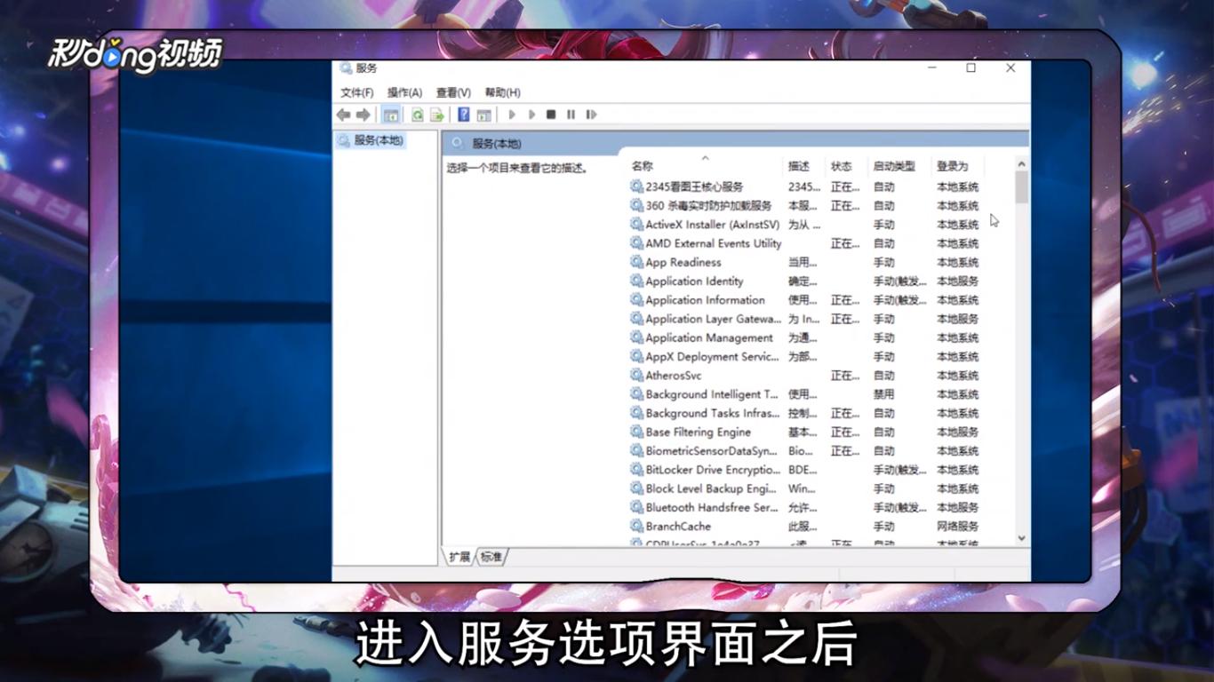1214x682 pixels.
Task: Toggle the show/hide console tree icon
Action: (x=391, y=114)
